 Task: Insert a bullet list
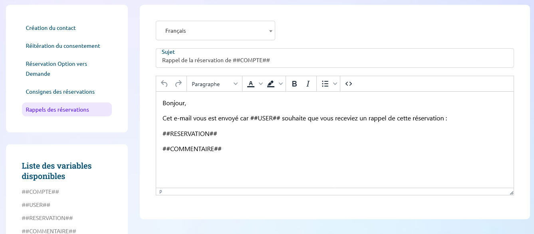pos(325,84)
